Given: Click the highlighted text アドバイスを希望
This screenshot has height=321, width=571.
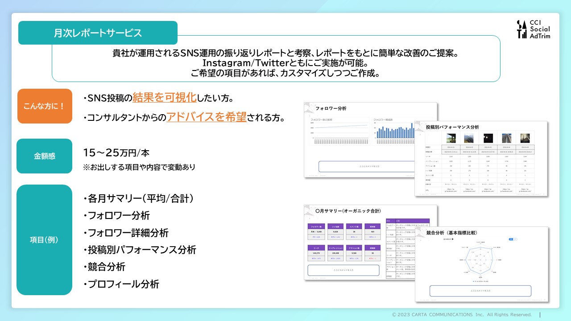Looking at the screenshot, I should 207,117.
